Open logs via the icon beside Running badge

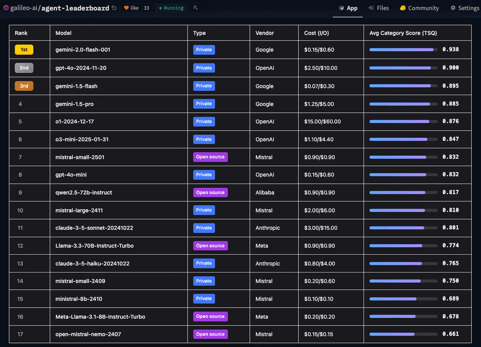196,8
